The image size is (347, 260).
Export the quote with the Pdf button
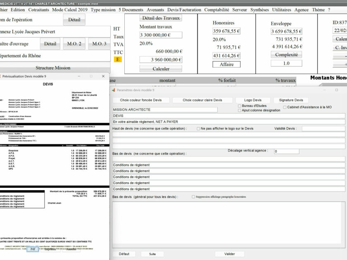[x=33, y=249]
